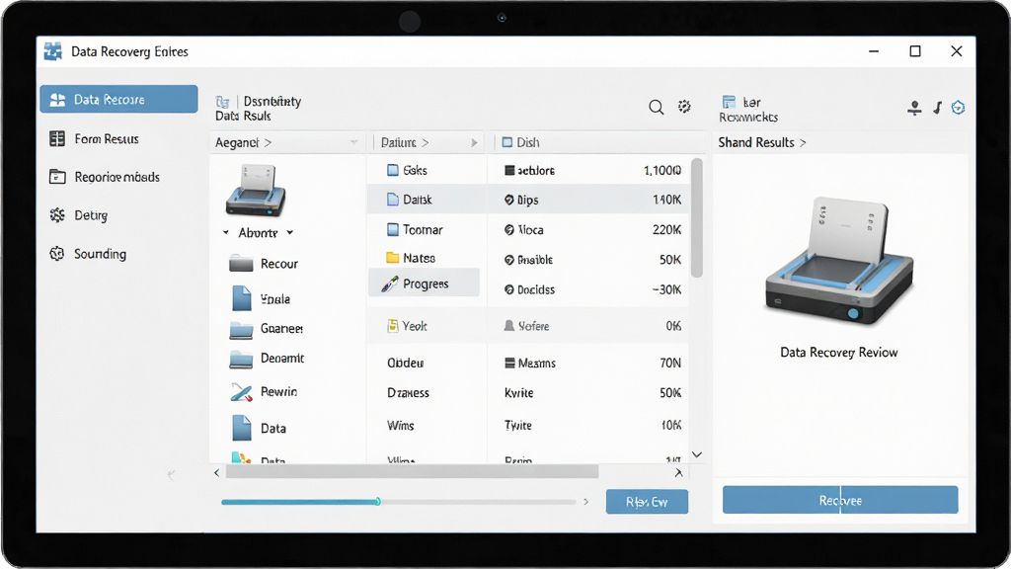Expand the Shand Results chevron
1011x569 pixels.
pyautogui.click(x=803, y=142)
